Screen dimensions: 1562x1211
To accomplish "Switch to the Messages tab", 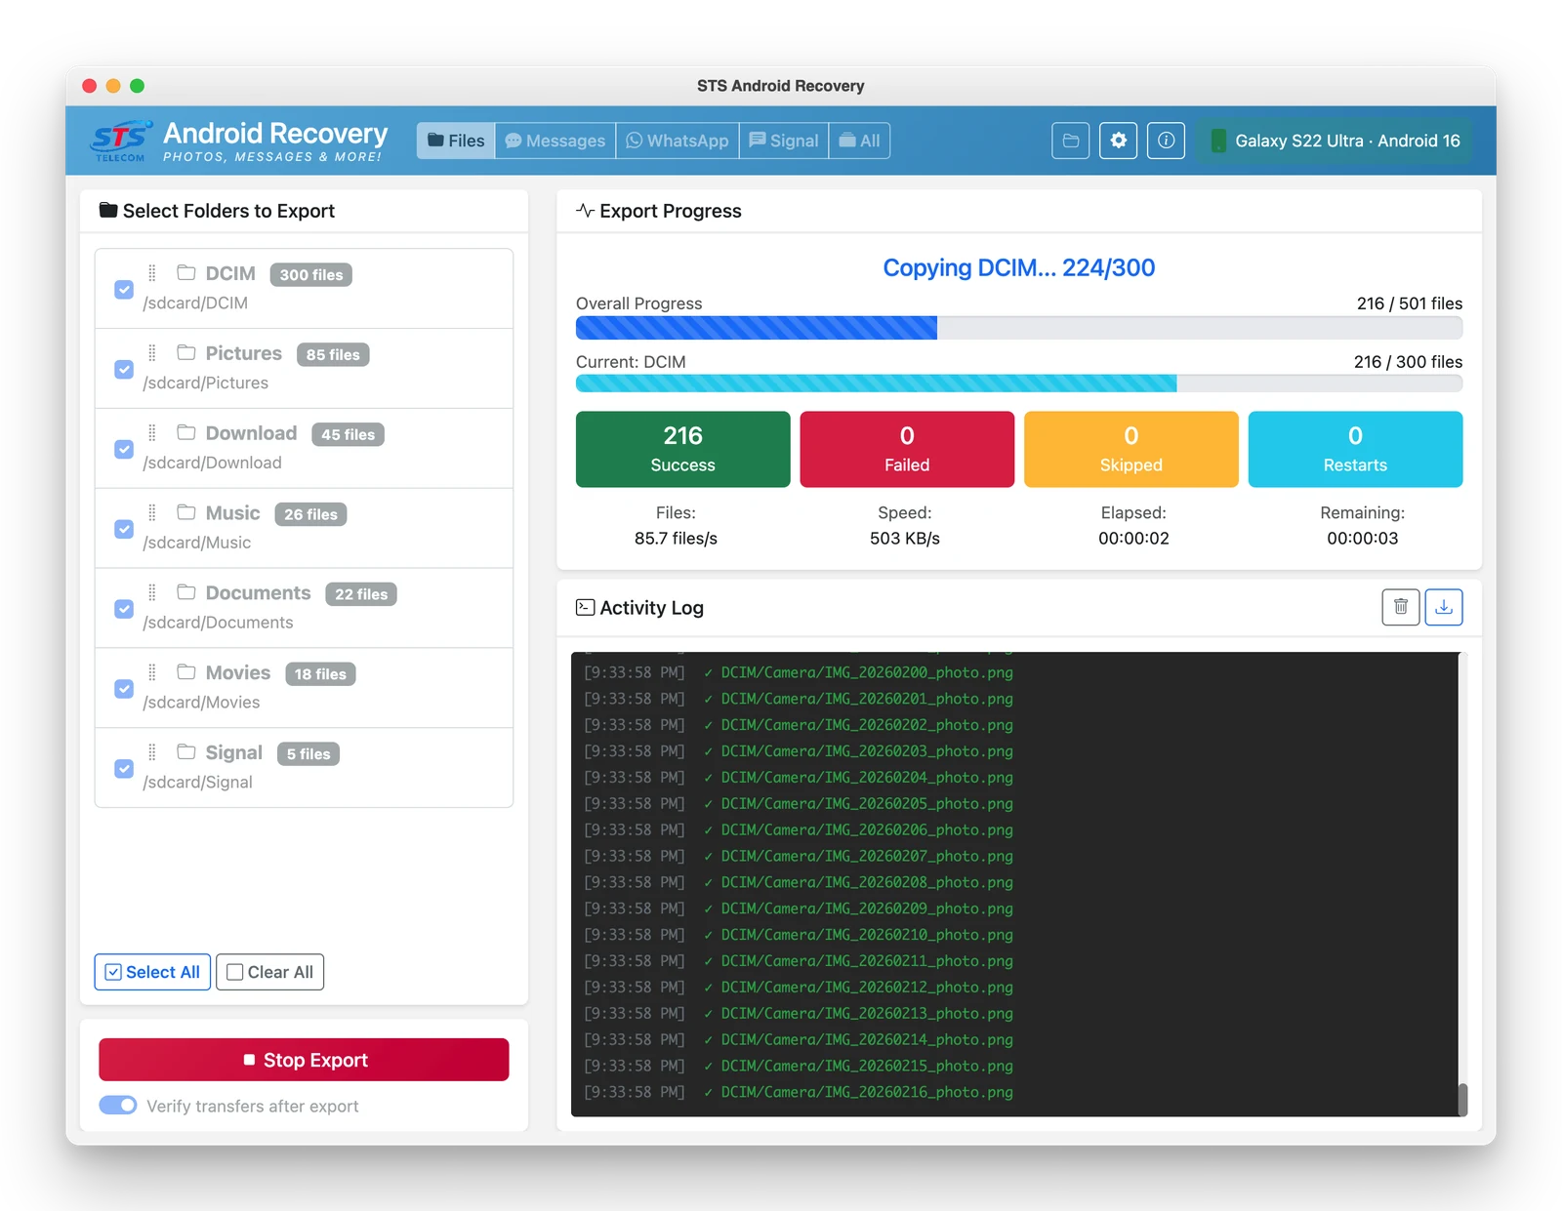I will [555, 141].
